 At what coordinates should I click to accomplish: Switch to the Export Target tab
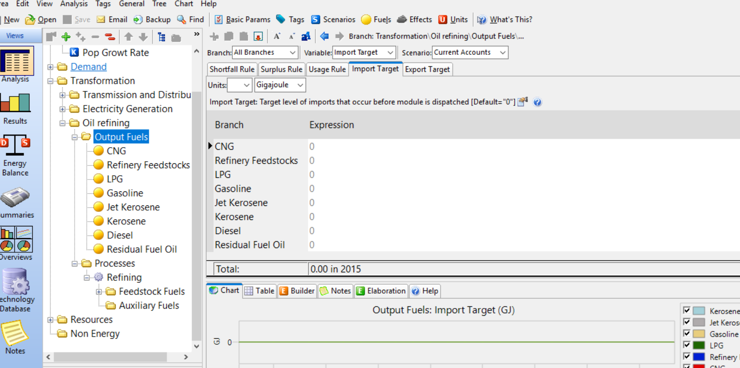[427, 69]
